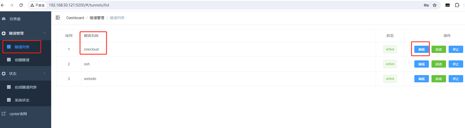Click 停止 for the website tunnel
Image resolution: width=465 pixels, height=128 pixels.
(456, 79)
